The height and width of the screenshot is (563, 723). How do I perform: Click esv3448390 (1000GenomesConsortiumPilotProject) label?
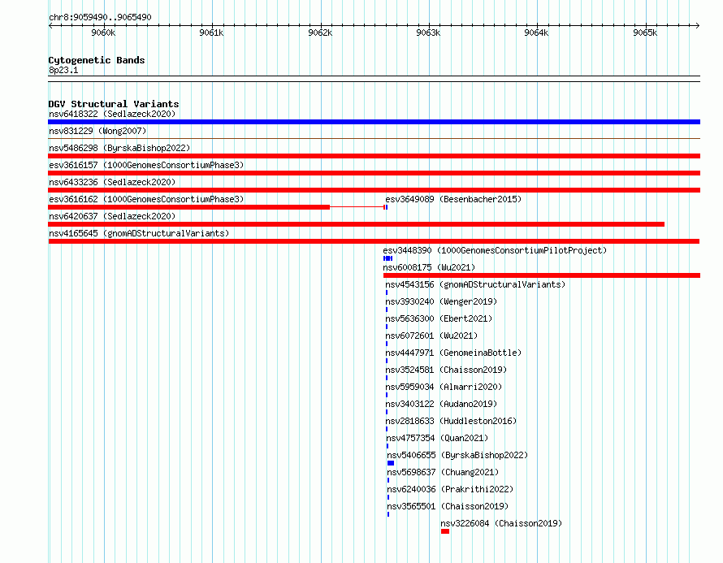coord(495,250)
